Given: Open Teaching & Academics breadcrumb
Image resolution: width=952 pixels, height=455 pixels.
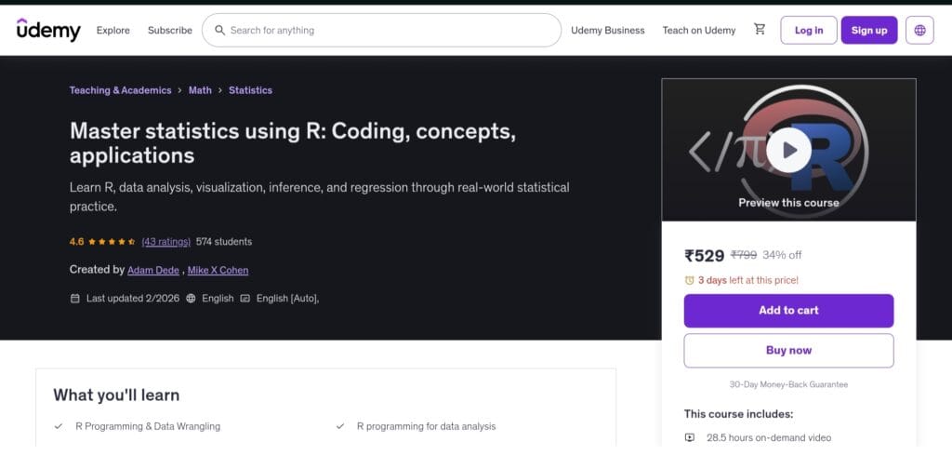Looking at the screenshot, I should (120, 90).
